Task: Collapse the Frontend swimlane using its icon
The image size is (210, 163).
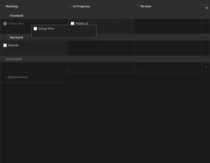Action: [9, 16]
